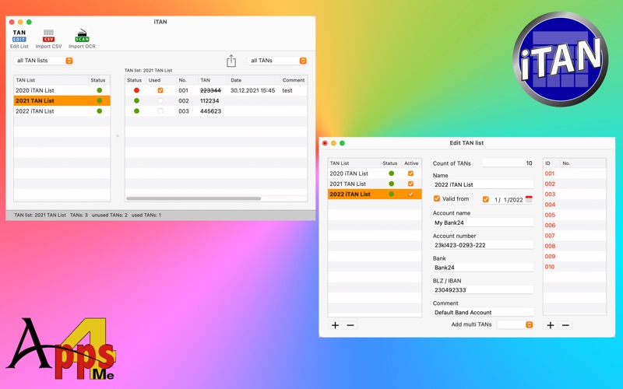The width and height of the screenshot is (623, 389).
Task: Remove selected TAN list with minus button
Action: coord(350,325)
